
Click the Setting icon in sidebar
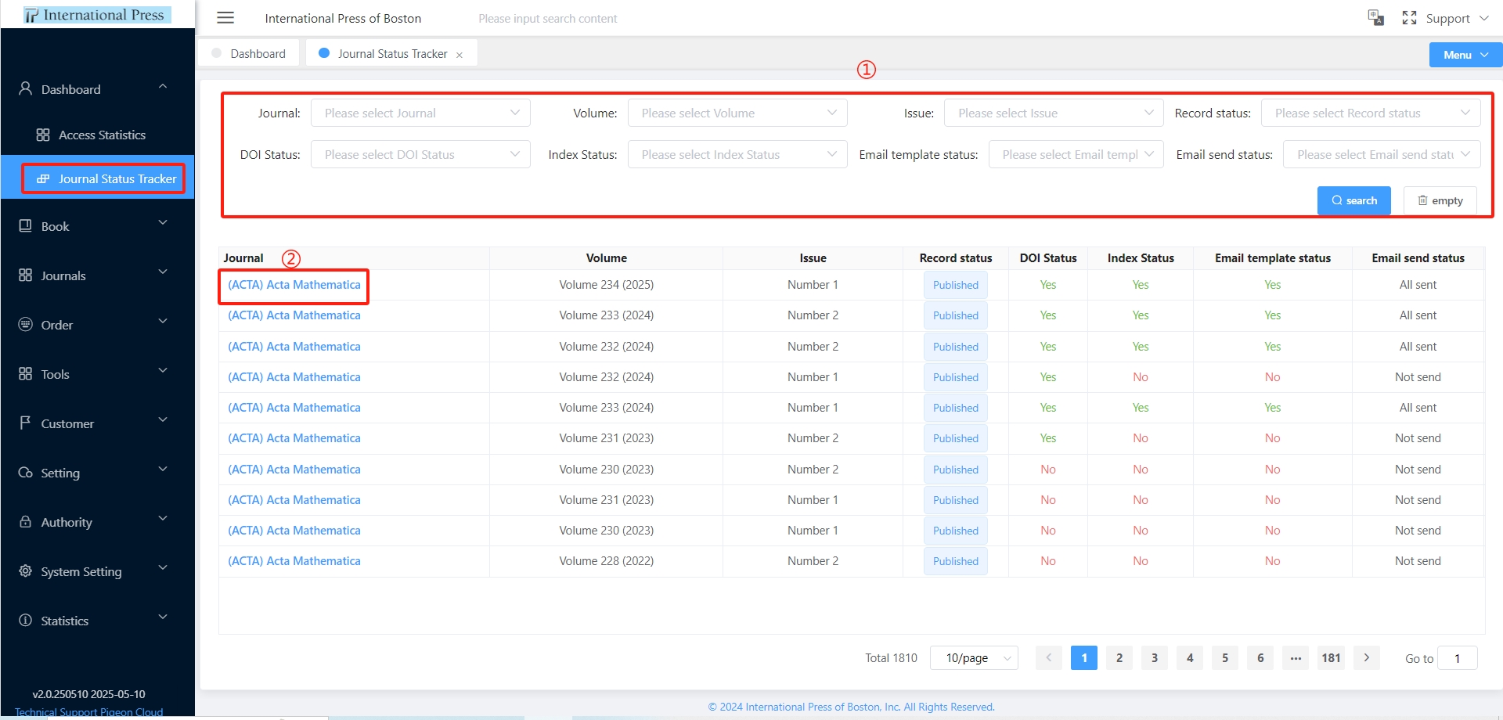(x=26, y=472)
